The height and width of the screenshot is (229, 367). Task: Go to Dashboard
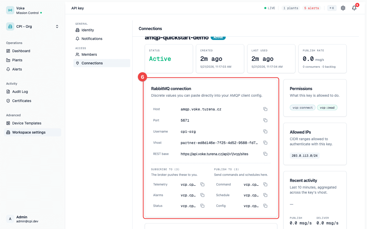click(x=33, y=51)
